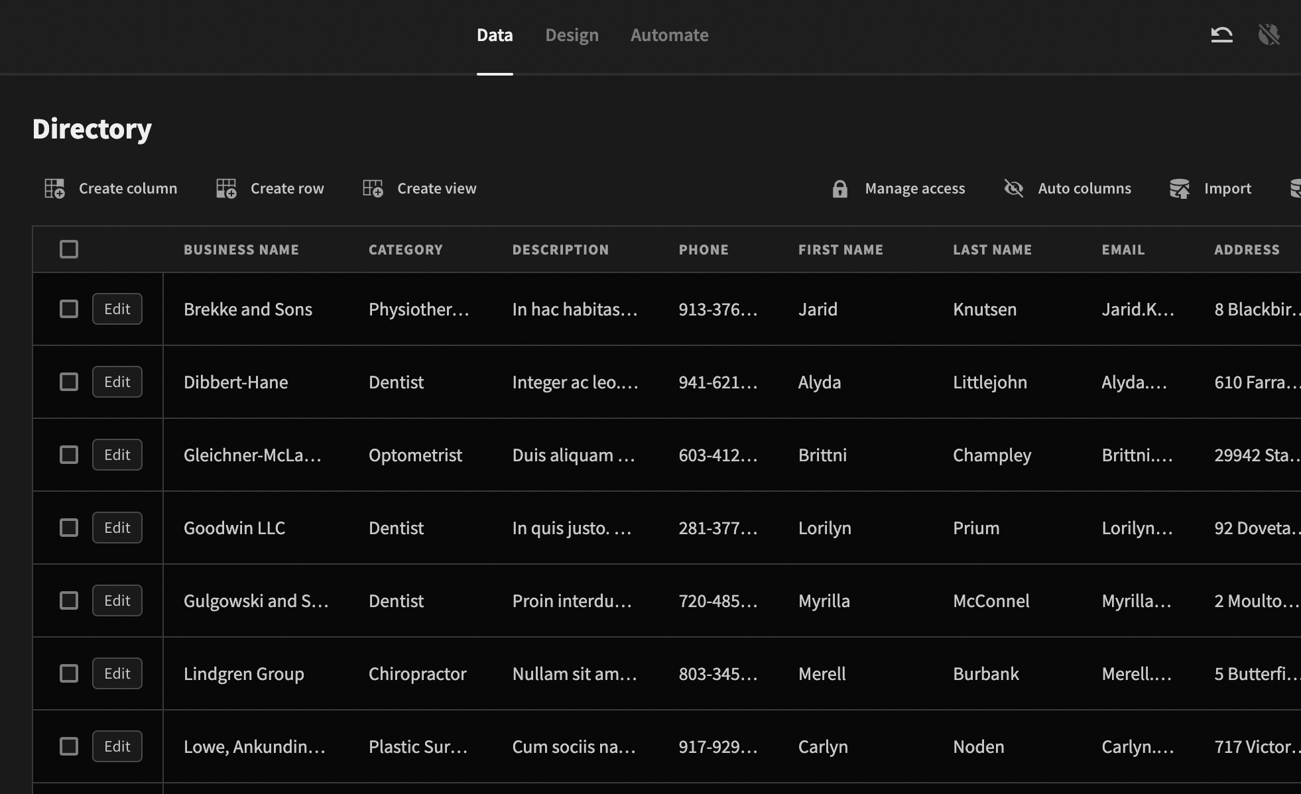Click Edit for Dibbert-Hane row
Screen dimensions: 1301x794
[117, 382]
